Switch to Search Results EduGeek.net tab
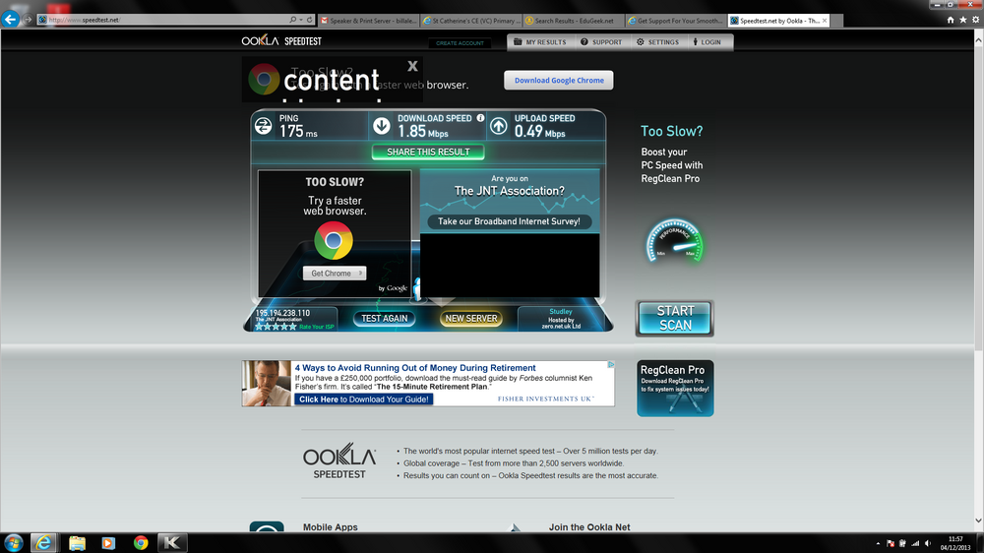Image resolution: width=984 pixels, height=553 pixels. click(x=574, y=21)
